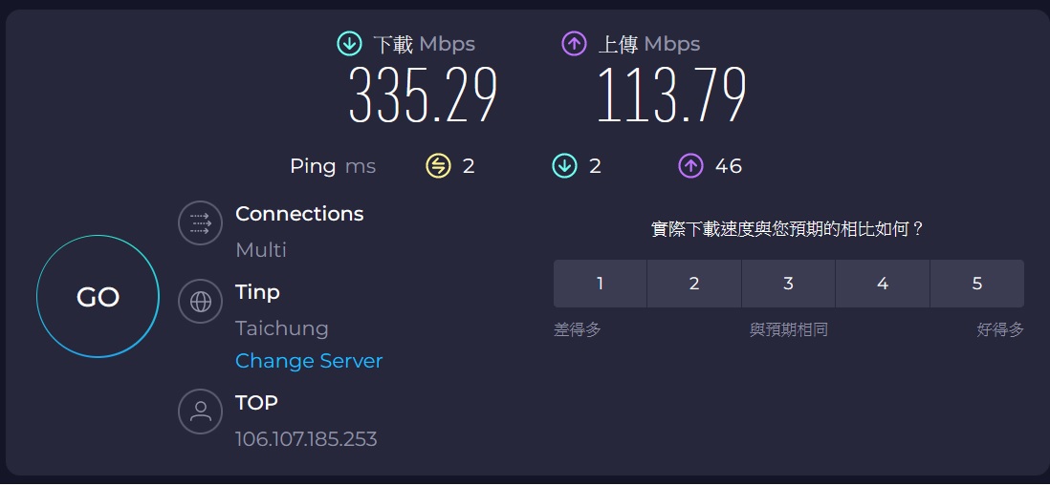Select rating 3 on the survey
This screenshot has width=1050, height=486.
pyautogui.click(x=788, y=284)
